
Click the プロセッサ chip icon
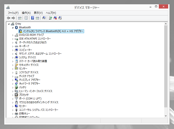tap(16, 95)
